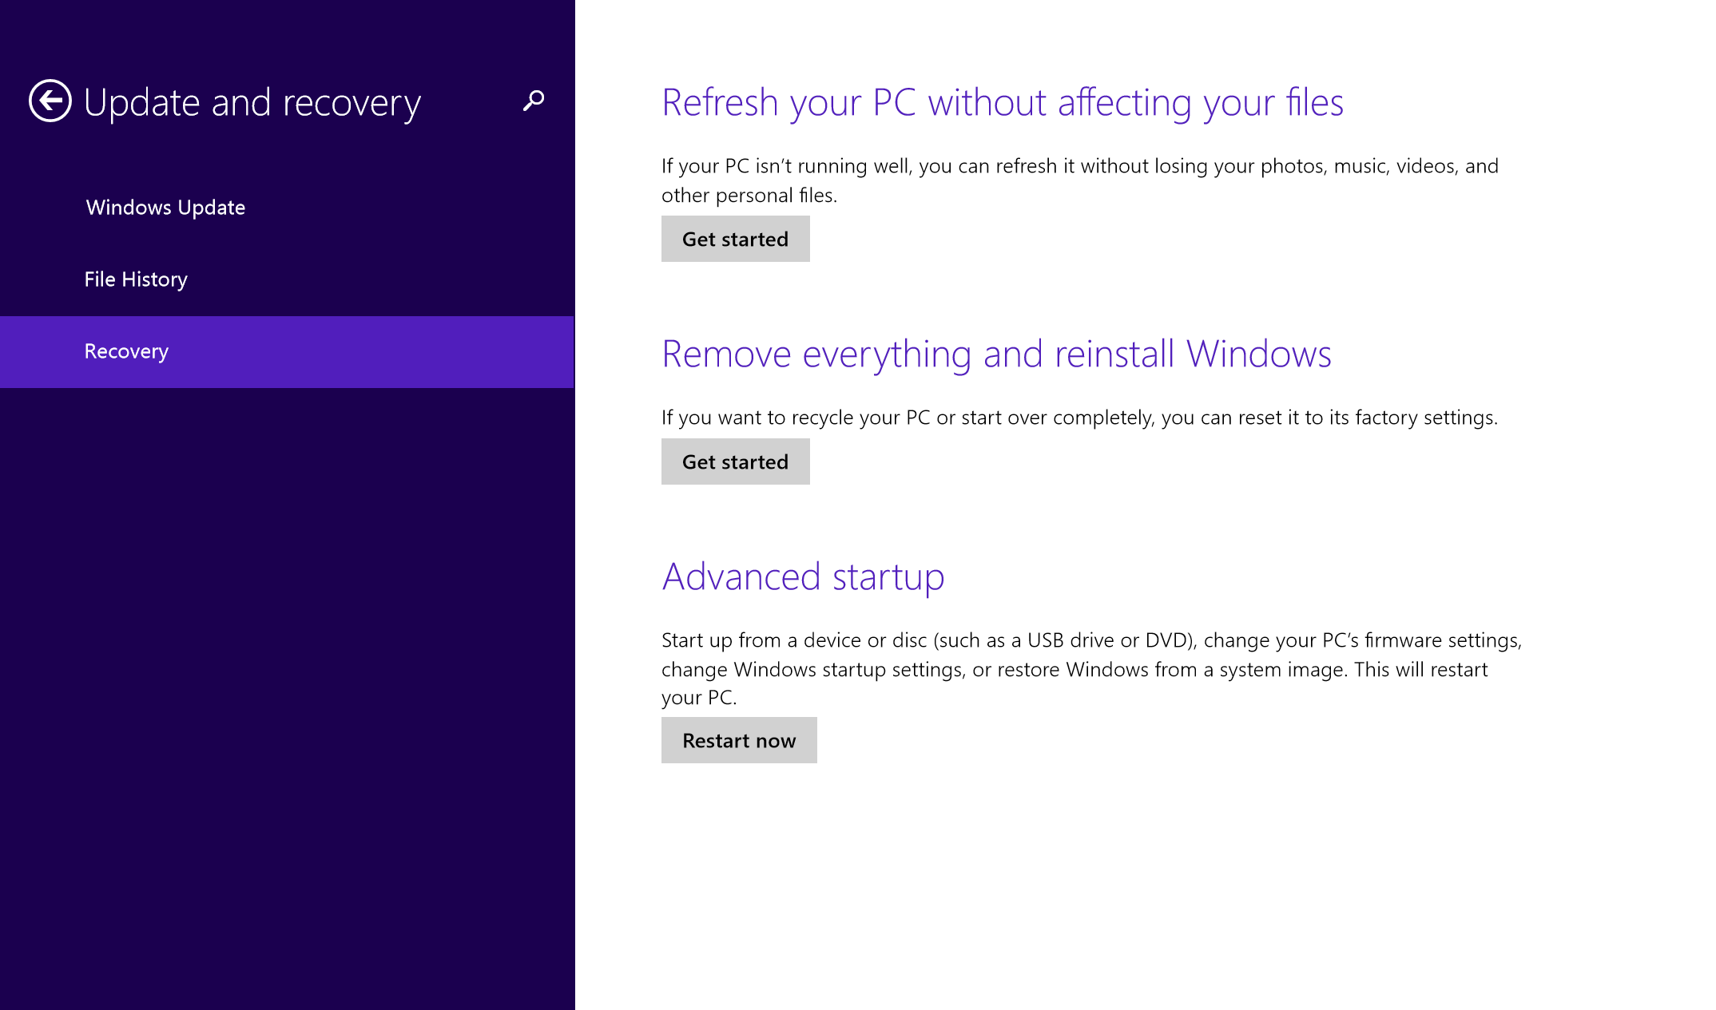Click Get started to reinstall Windows

pyautogui.click(x=735, y=461)
